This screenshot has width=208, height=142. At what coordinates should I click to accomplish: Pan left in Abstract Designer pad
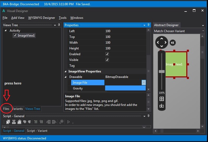click(158, 42)
